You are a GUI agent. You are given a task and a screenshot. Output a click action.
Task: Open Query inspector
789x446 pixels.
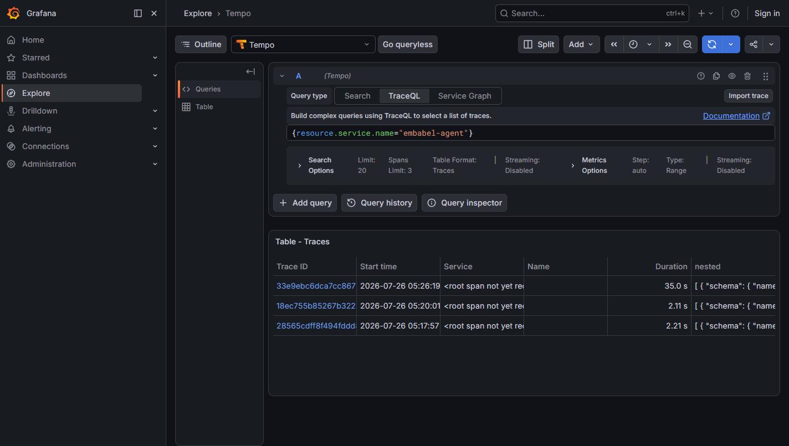click(464, 203)
